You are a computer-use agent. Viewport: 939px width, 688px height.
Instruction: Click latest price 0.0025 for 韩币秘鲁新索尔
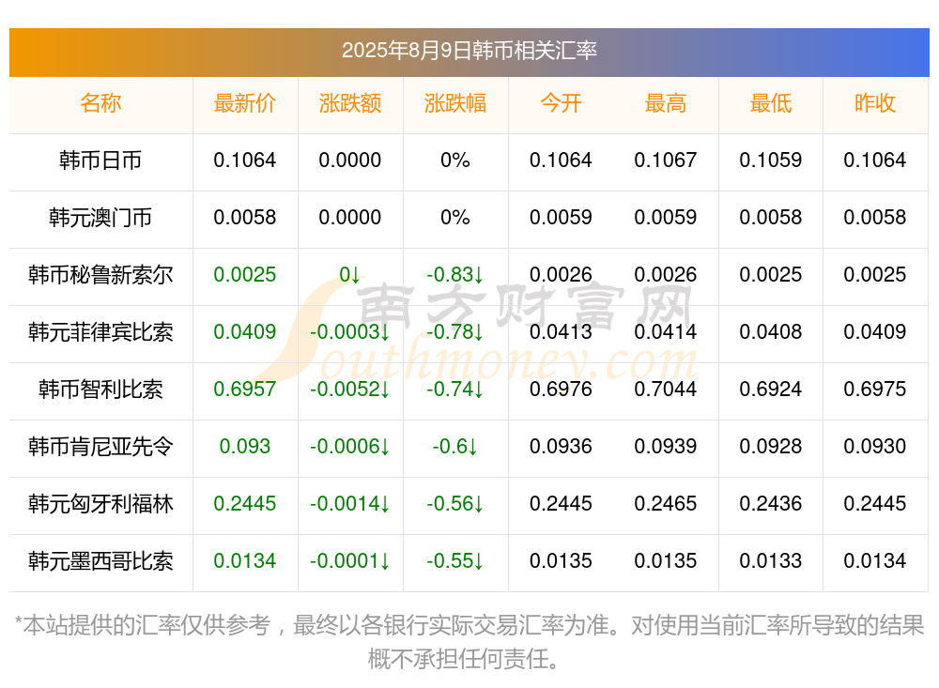click(245, 275)
